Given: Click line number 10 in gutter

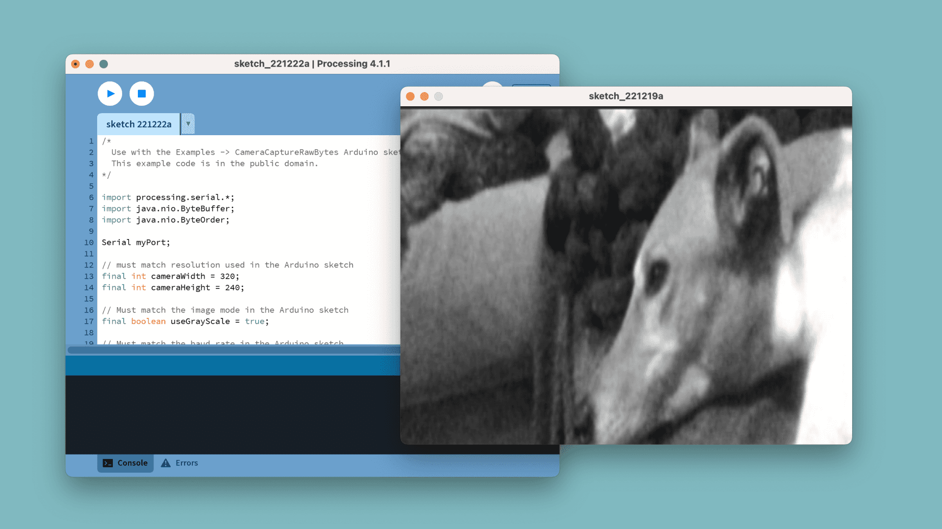Looking at the screenshot, I should [88, 242].
